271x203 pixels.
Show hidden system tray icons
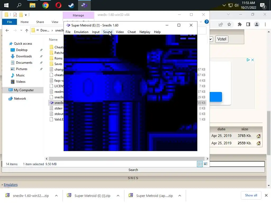pos(224,5)
